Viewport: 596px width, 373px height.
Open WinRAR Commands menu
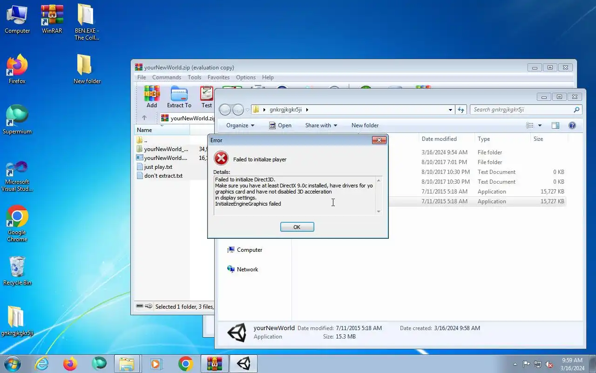click(x=167, y=77)
